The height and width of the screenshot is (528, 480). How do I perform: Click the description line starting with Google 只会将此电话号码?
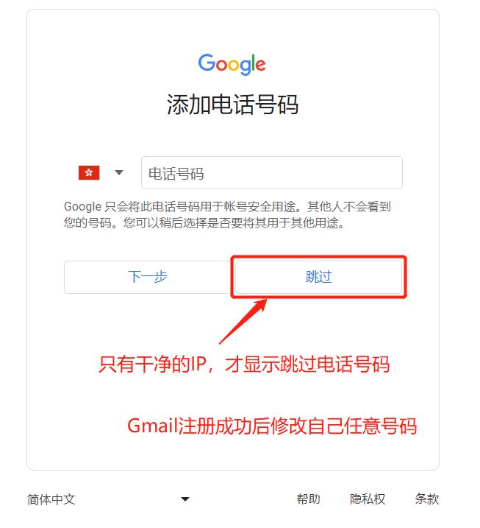[227, 206]
